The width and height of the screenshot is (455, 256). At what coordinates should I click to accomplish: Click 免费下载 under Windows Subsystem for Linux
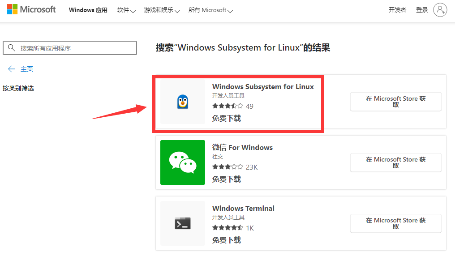coord(226,118)
